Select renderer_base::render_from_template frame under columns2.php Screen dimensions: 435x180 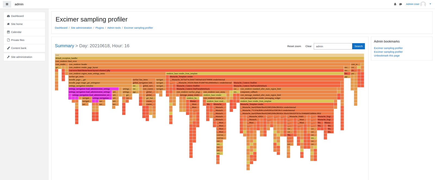click(x=255, y=73)
